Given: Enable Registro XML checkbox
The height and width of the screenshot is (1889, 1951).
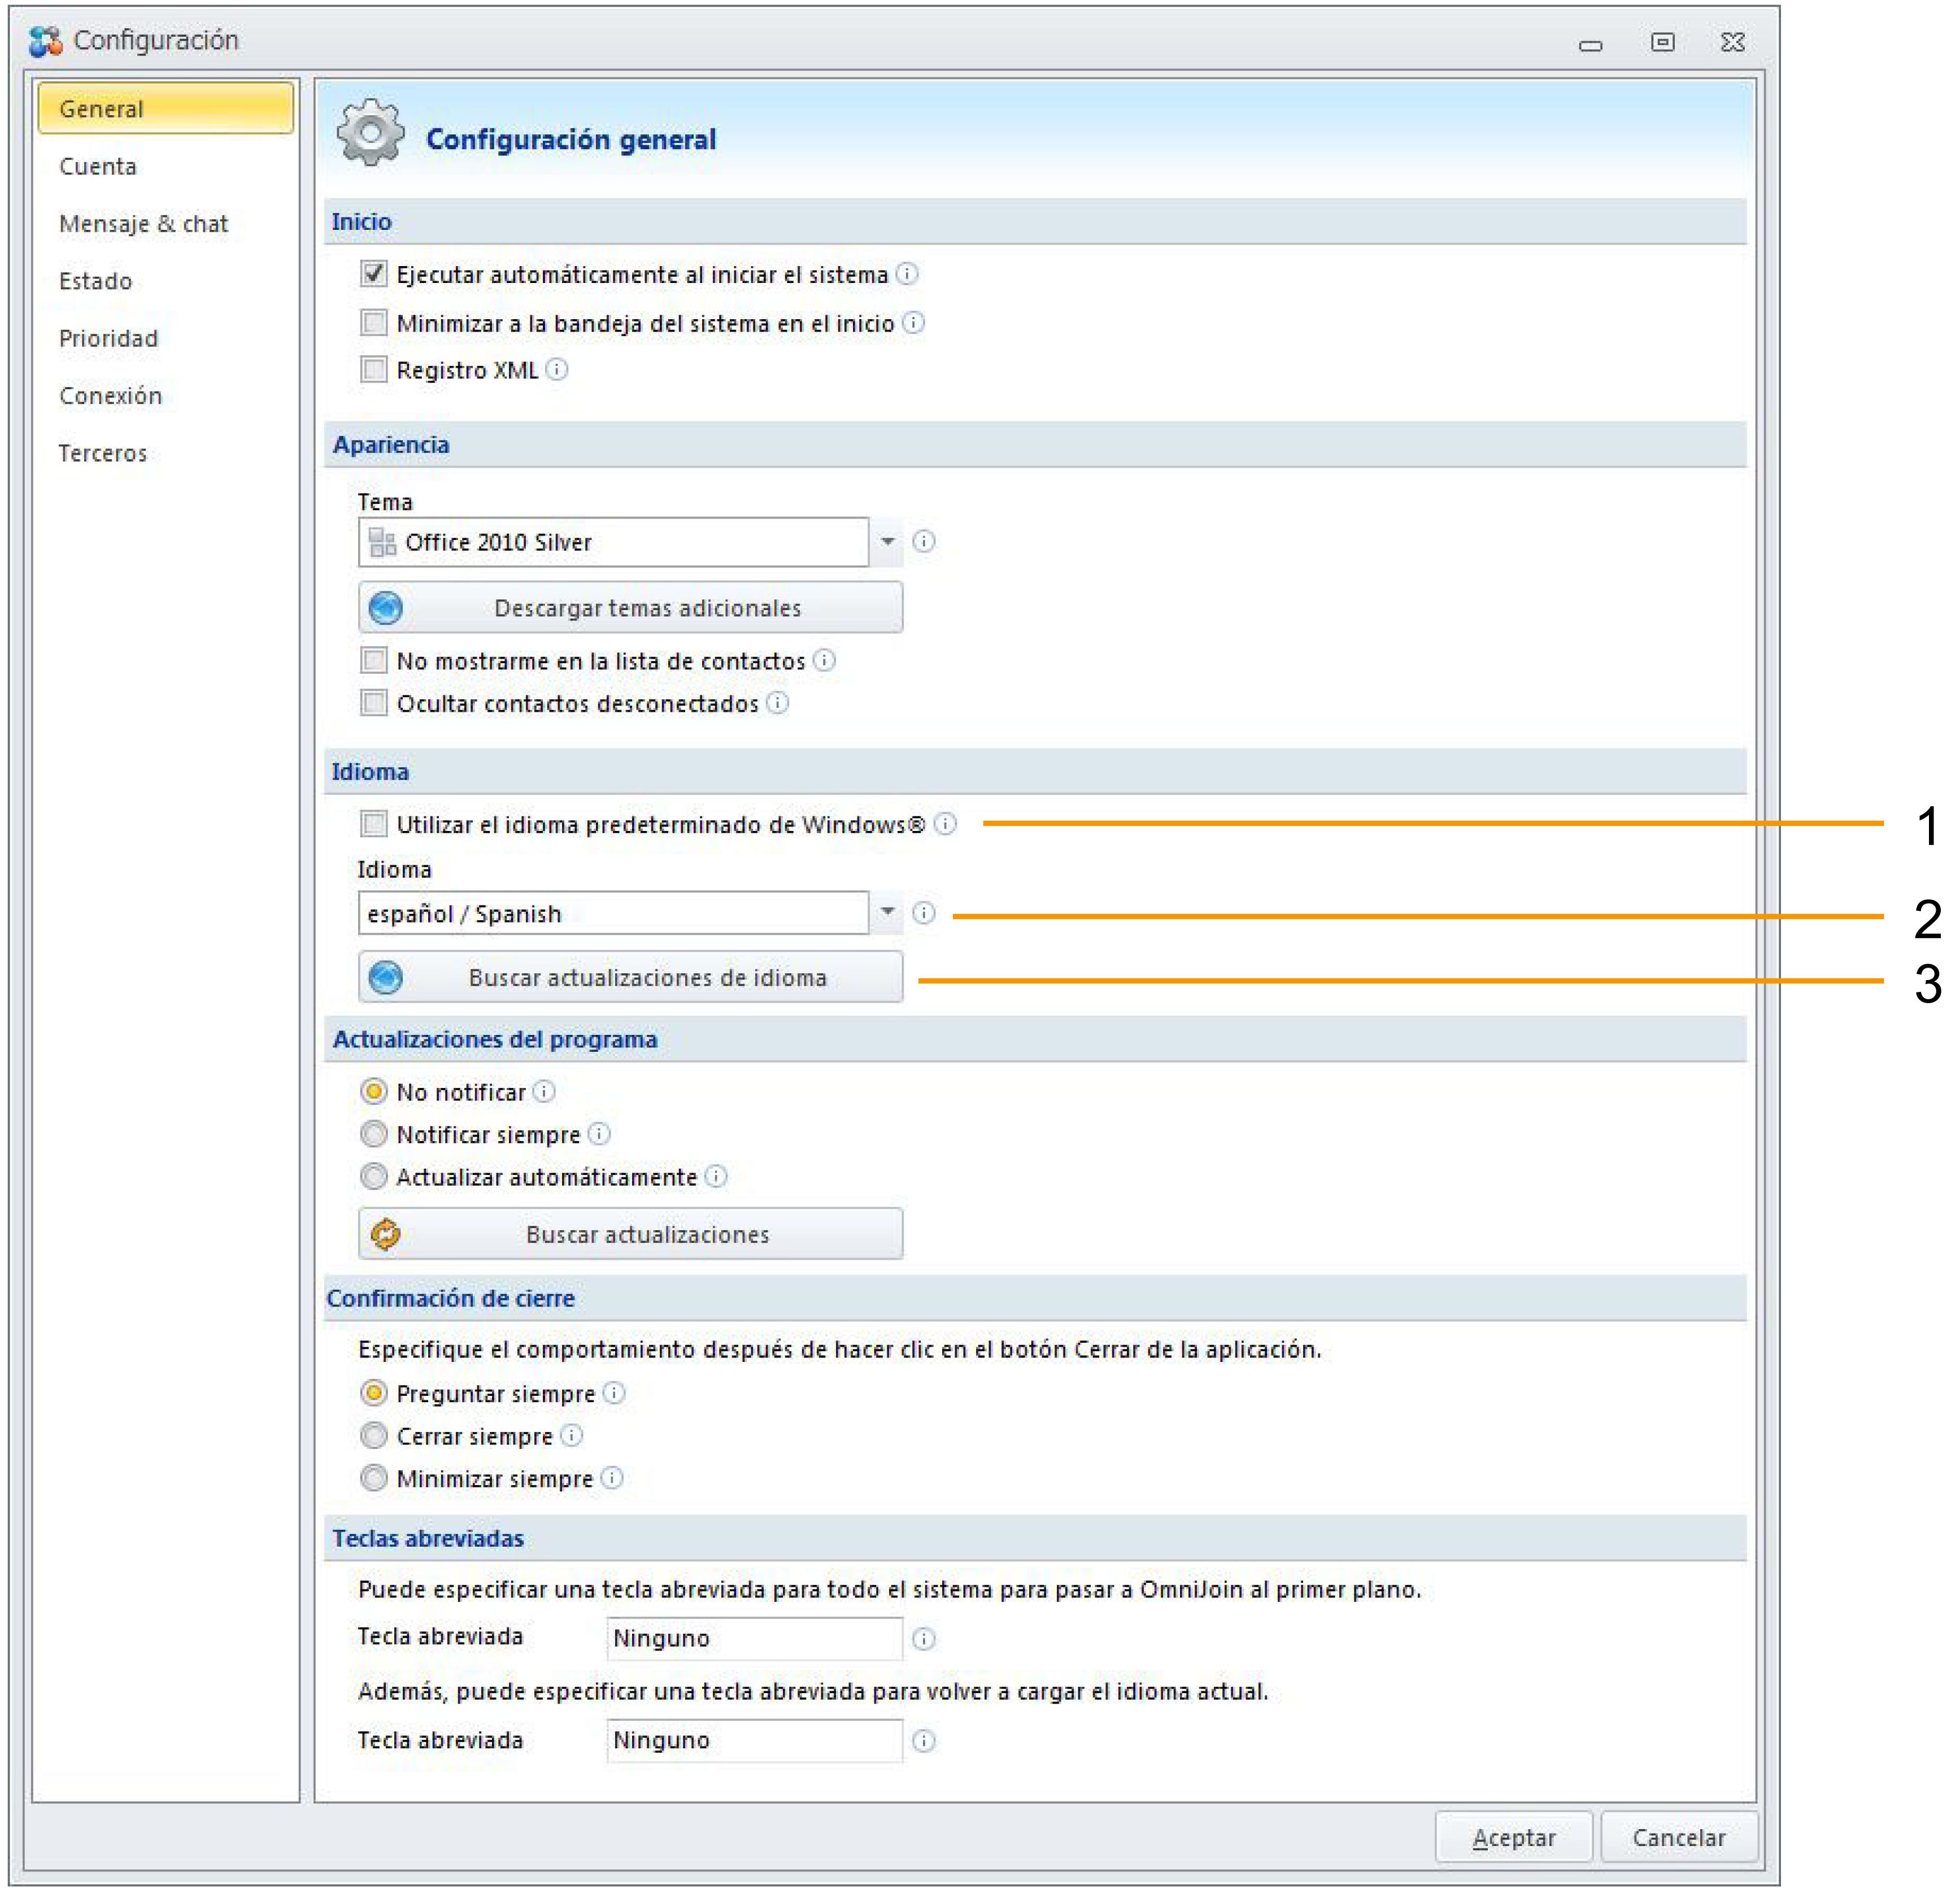Looking at the screenshot, I should click(x=373, y=369).
